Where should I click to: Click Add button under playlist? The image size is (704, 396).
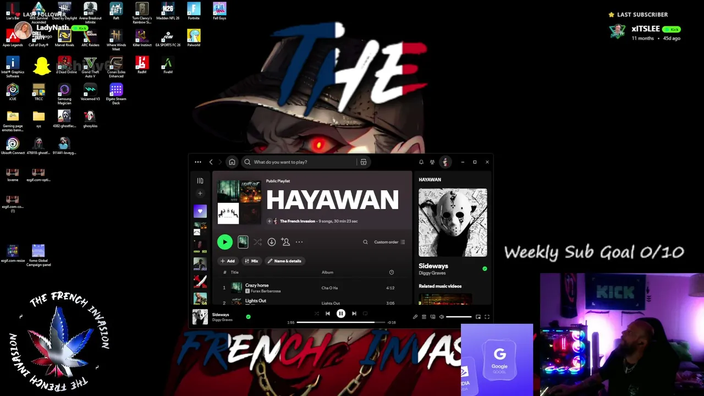pyautogui.click(x=228, y=261)
